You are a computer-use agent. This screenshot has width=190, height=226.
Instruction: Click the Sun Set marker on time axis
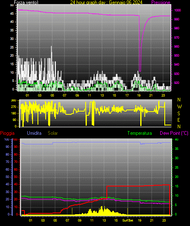pos(128,220)
